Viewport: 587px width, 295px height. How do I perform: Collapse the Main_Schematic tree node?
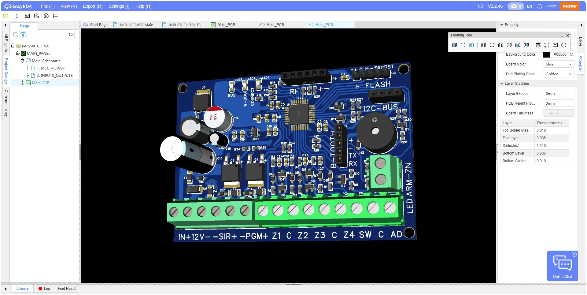(22, 61)
